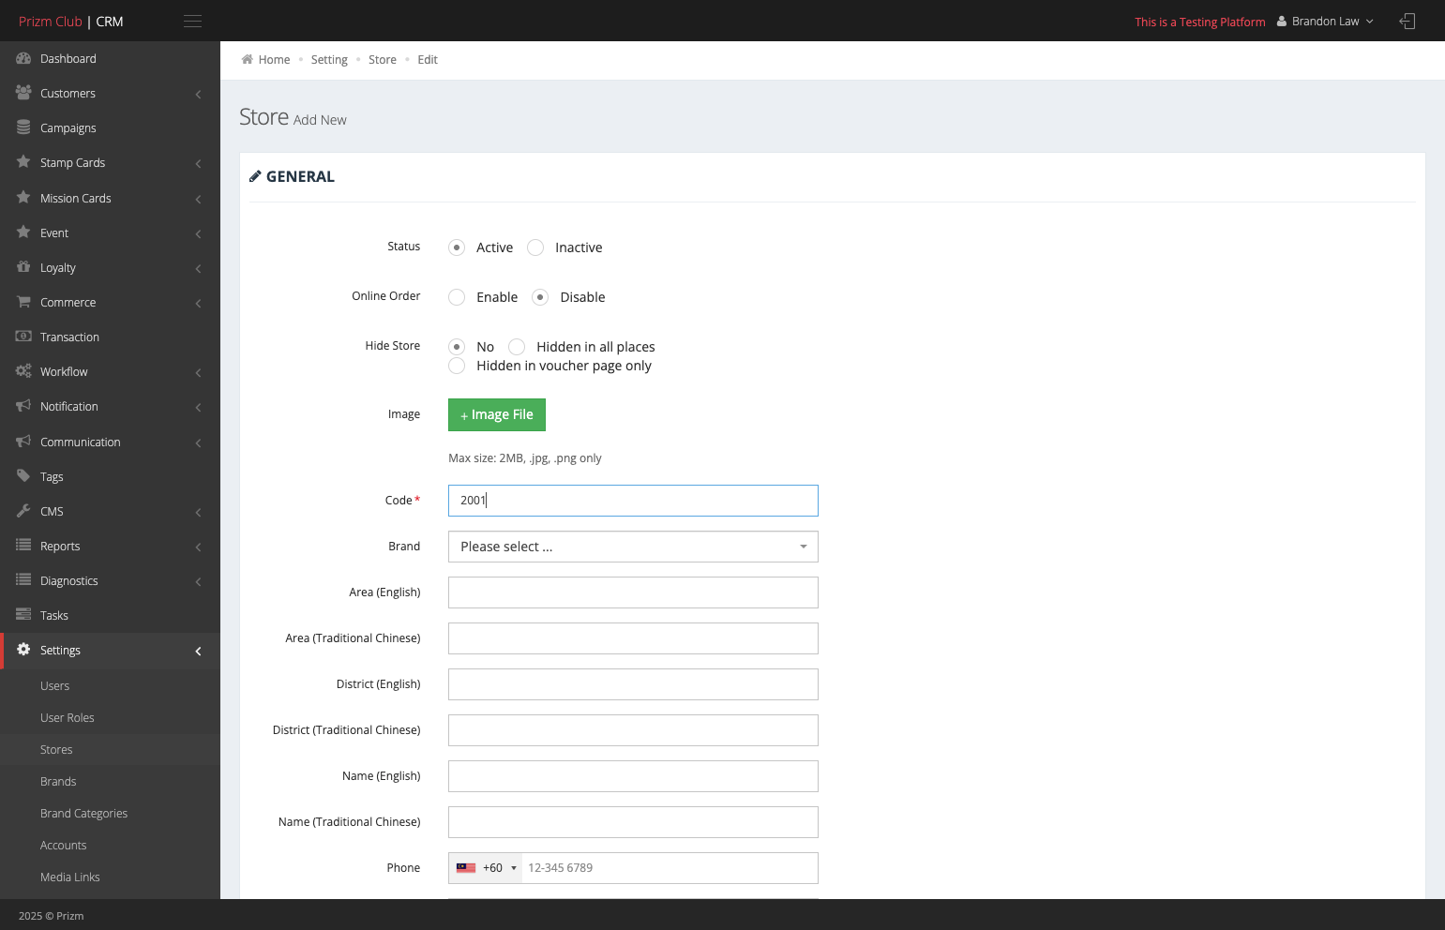Click the Tags icon in sidebar

23,476
